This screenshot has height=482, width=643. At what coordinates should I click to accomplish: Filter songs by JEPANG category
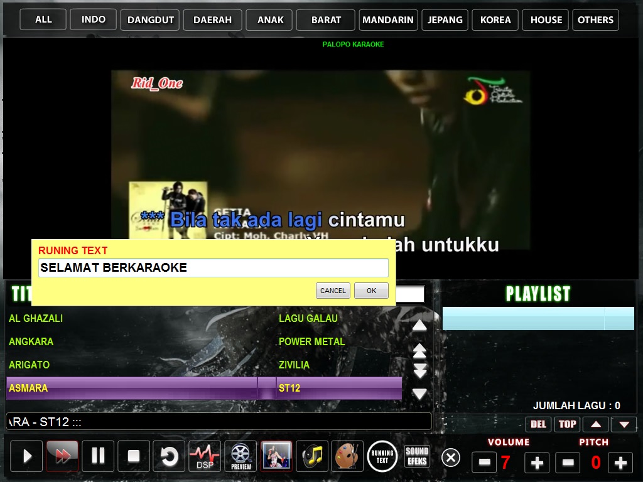[x=445, y=19]
